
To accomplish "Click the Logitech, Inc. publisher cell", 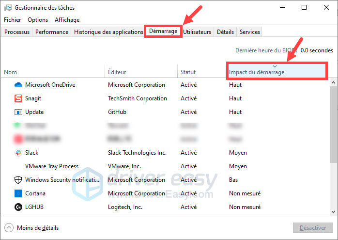I will (x=125, y=207).
